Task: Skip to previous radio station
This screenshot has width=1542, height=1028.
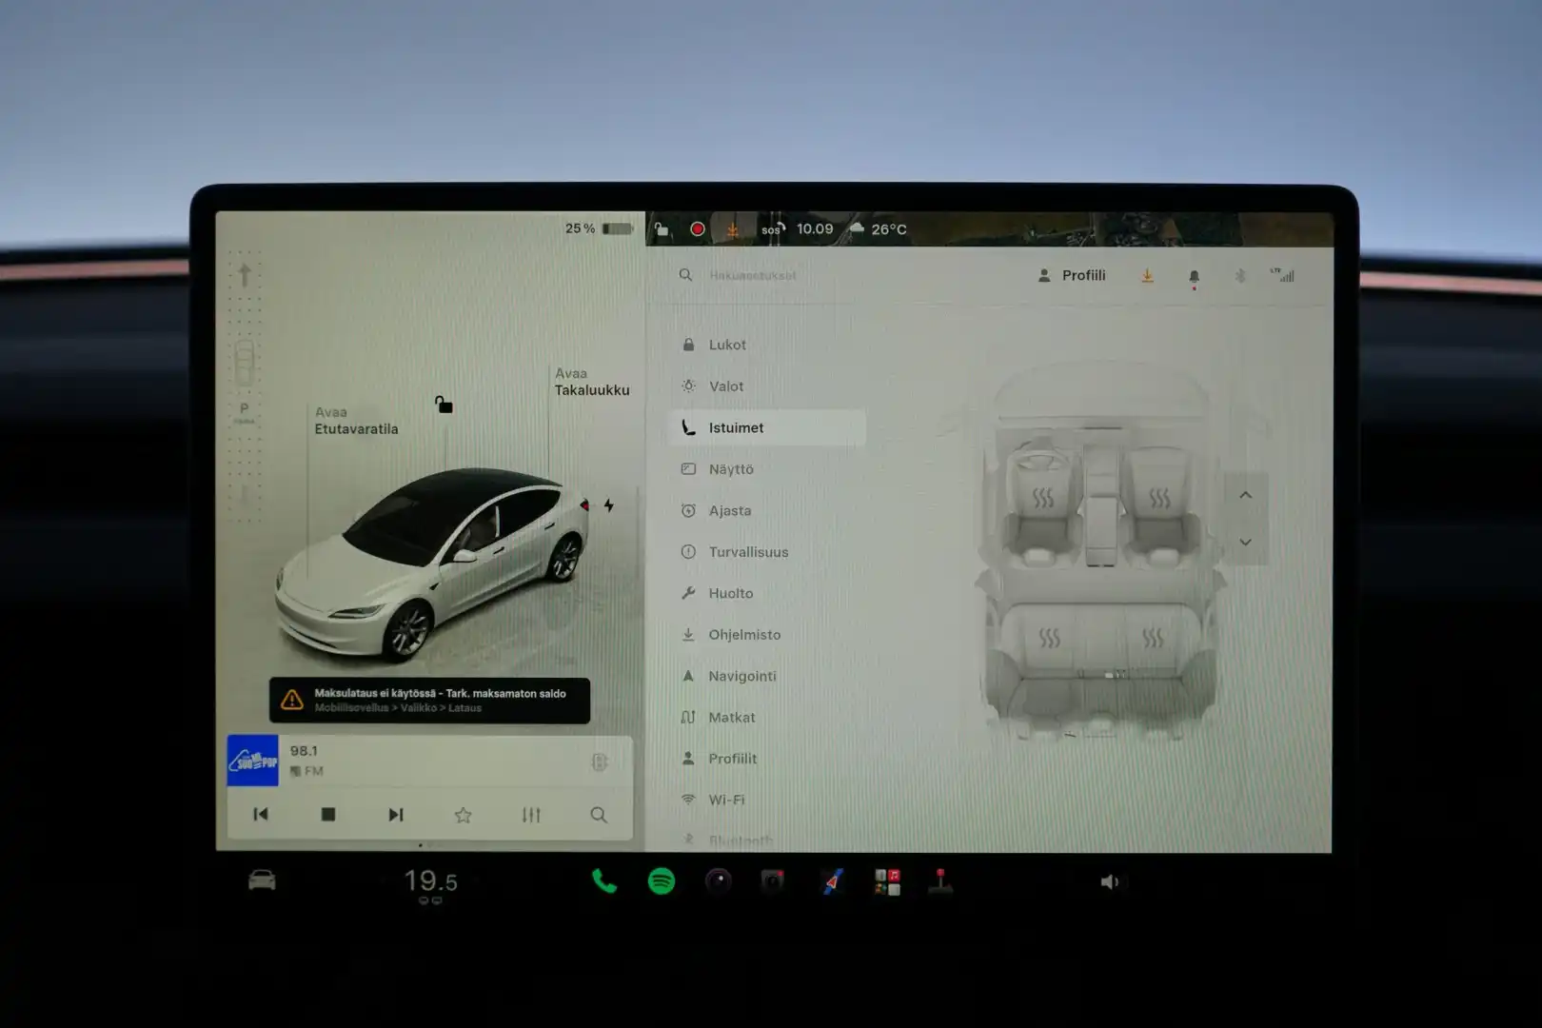Action: [x=260, y=815]
